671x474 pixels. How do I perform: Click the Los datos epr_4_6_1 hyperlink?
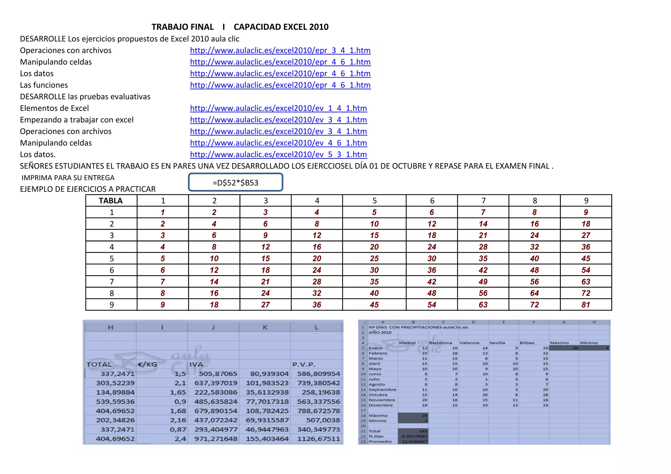click(280, 74)
